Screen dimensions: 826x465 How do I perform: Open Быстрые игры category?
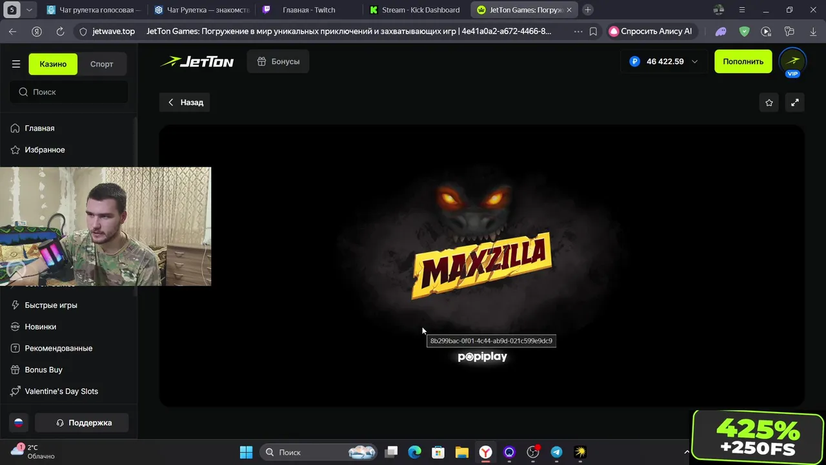click(x=51, y=305)
